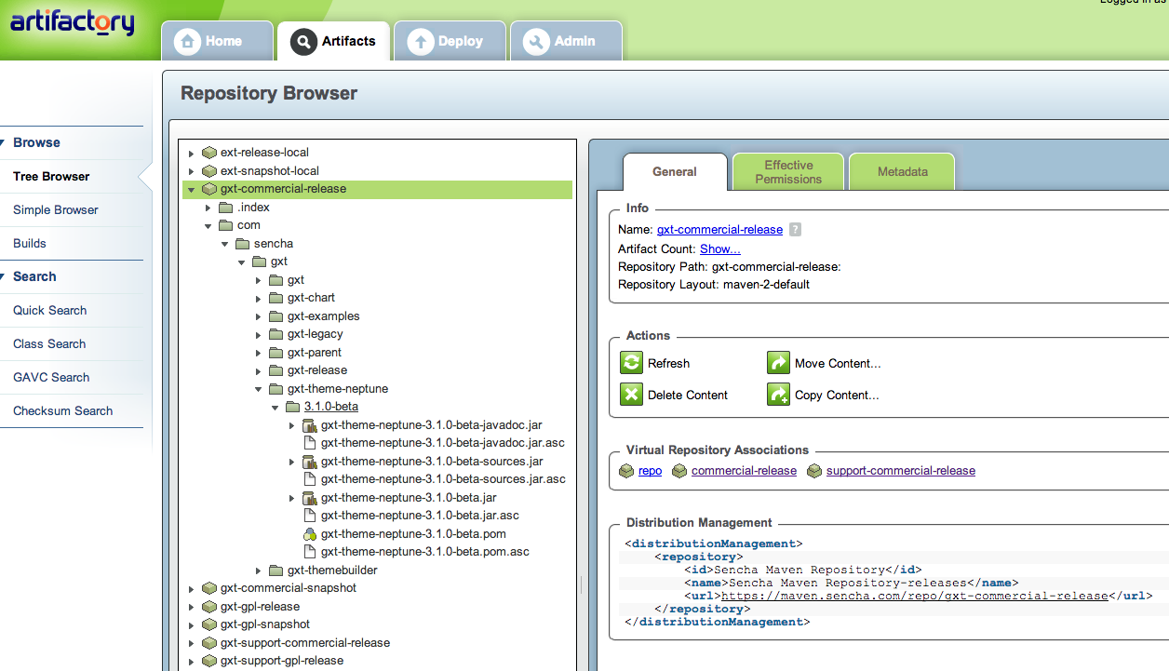Open the gxt-commercial-release name link
1169x671 pixels.
click(x=719, y=229)
